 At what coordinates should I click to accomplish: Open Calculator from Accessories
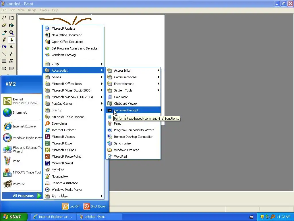click(x=133, y=97)
